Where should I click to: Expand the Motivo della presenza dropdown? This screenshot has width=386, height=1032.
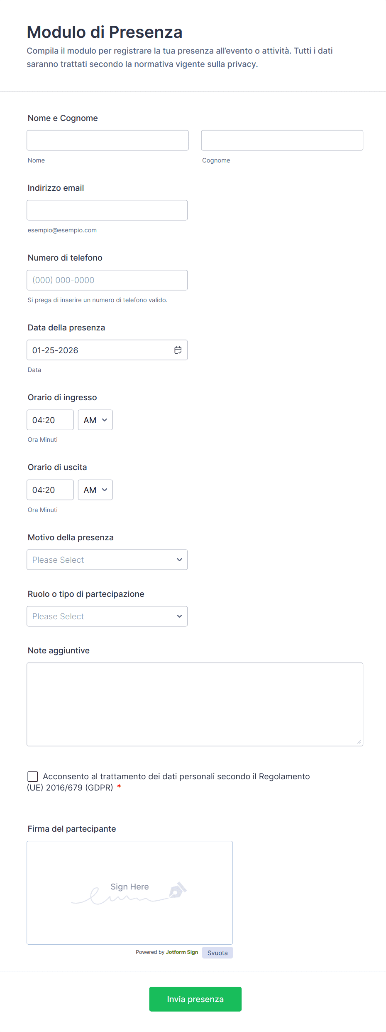(107, 560)
